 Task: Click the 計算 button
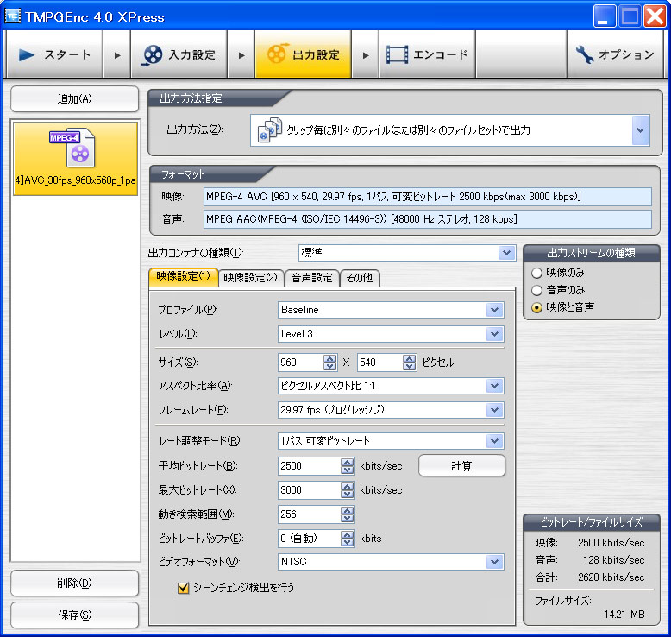point(461,465)
